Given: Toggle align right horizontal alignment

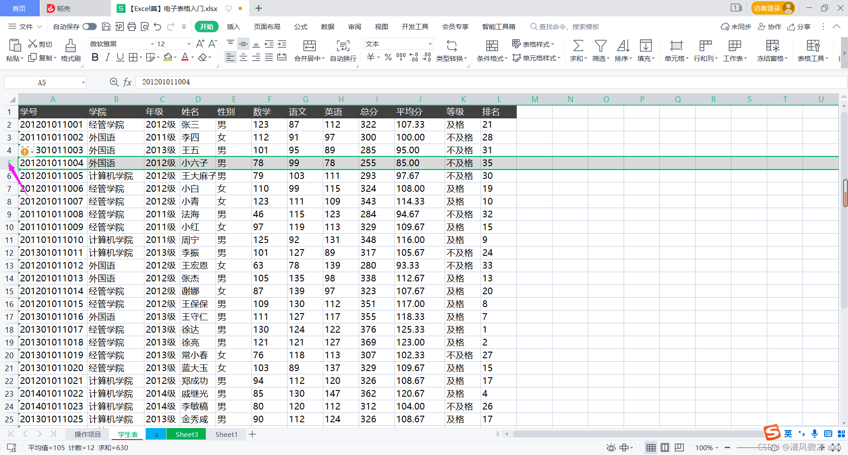Looking at the screenshot, I should click(256, 57).
